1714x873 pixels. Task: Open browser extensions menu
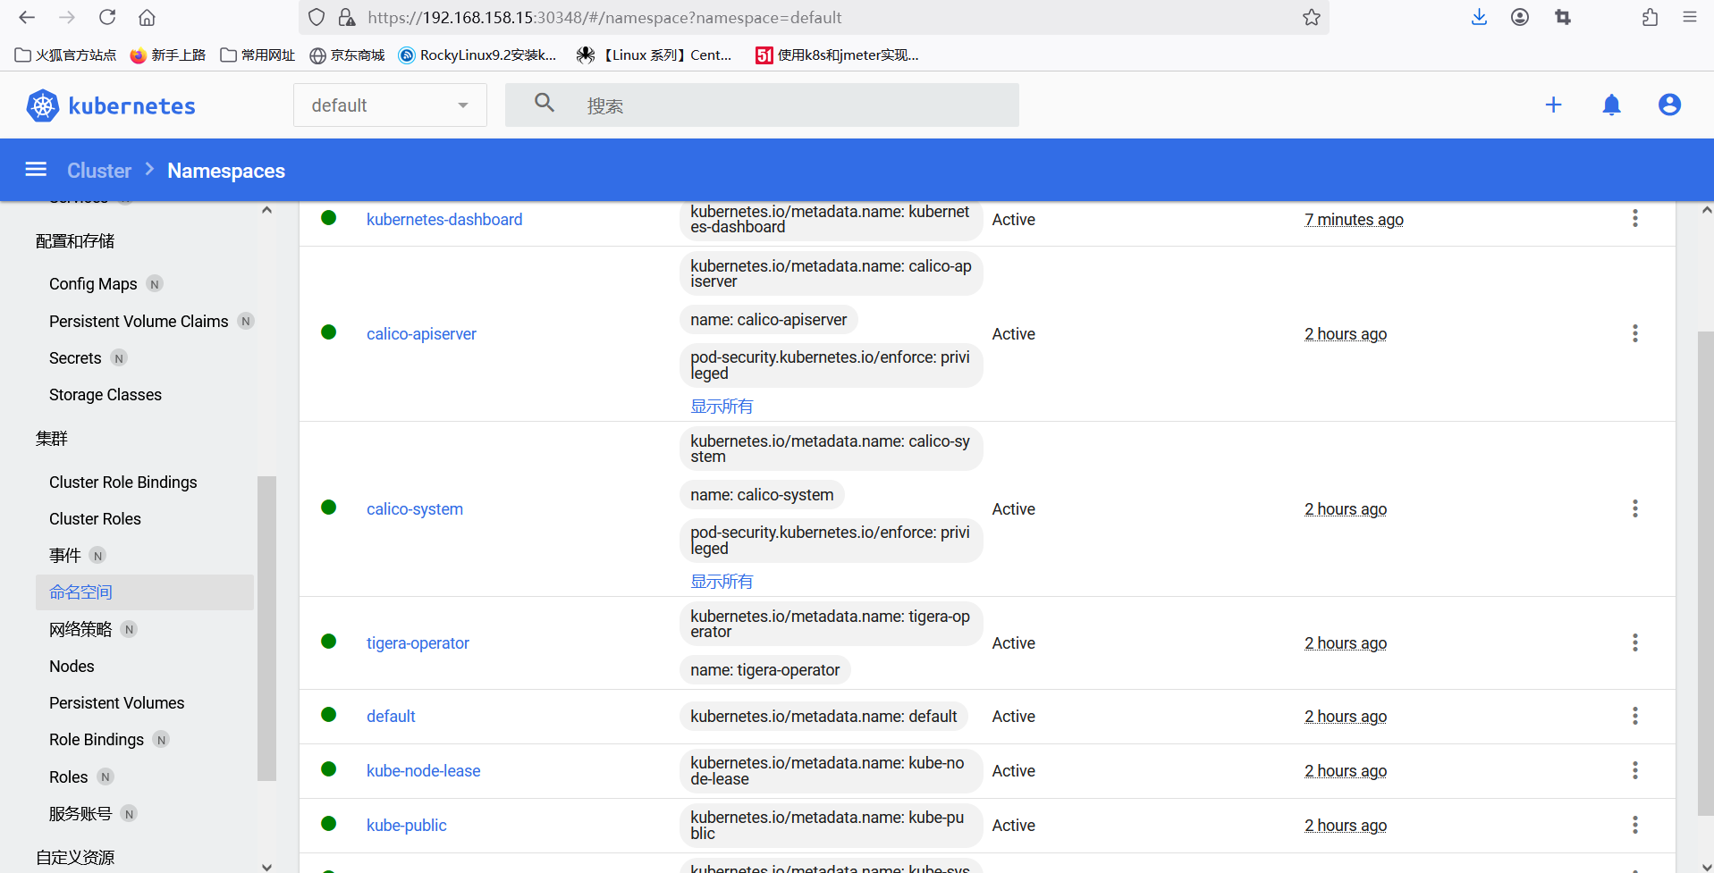[1650, 17]
